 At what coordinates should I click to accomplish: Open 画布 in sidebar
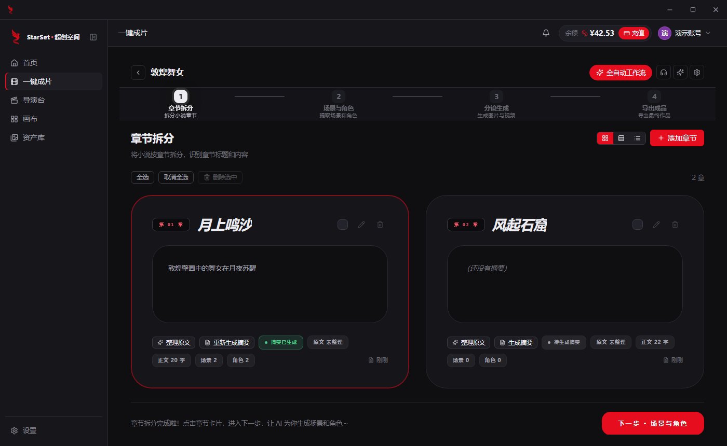pos(53,119)
